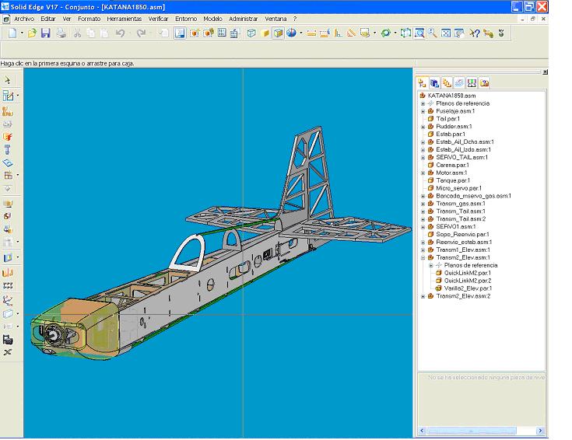Click the first PathFinder tab in the side panel
This screenshot has height=440, width=572.
click(422, 82)
